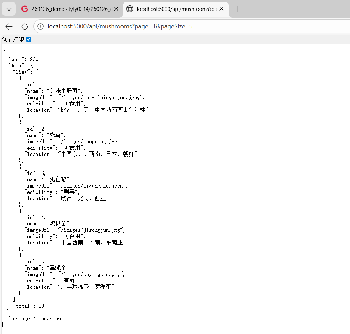Screen dimensions: 350x334
Task: Click the "id": 2 line
Action: [x=35, y=129]
